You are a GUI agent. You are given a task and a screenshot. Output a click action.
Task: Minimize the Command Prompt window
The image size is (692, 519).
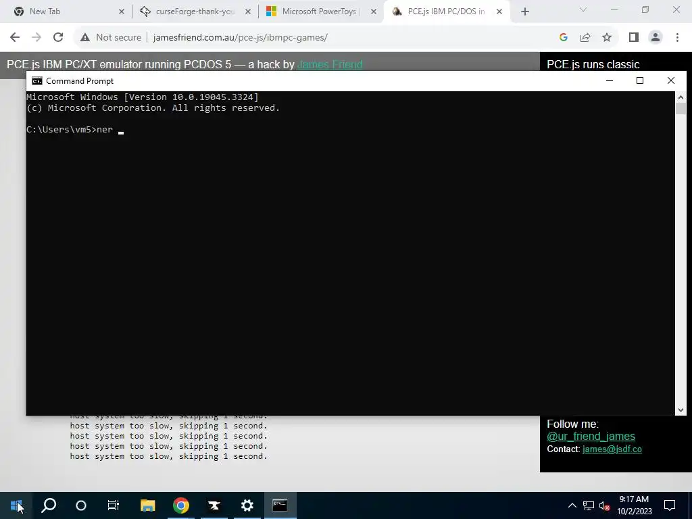point(610,80)
